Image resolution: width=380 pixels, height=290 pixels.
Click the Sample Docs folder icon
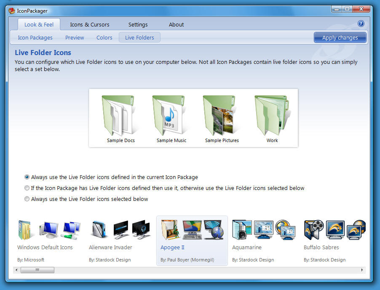coord(119,116)
